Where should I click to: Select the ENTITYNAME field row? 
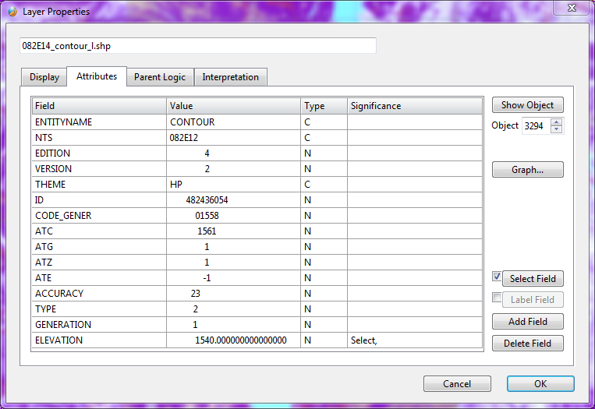pyautogui.click(x=100, y=122)
